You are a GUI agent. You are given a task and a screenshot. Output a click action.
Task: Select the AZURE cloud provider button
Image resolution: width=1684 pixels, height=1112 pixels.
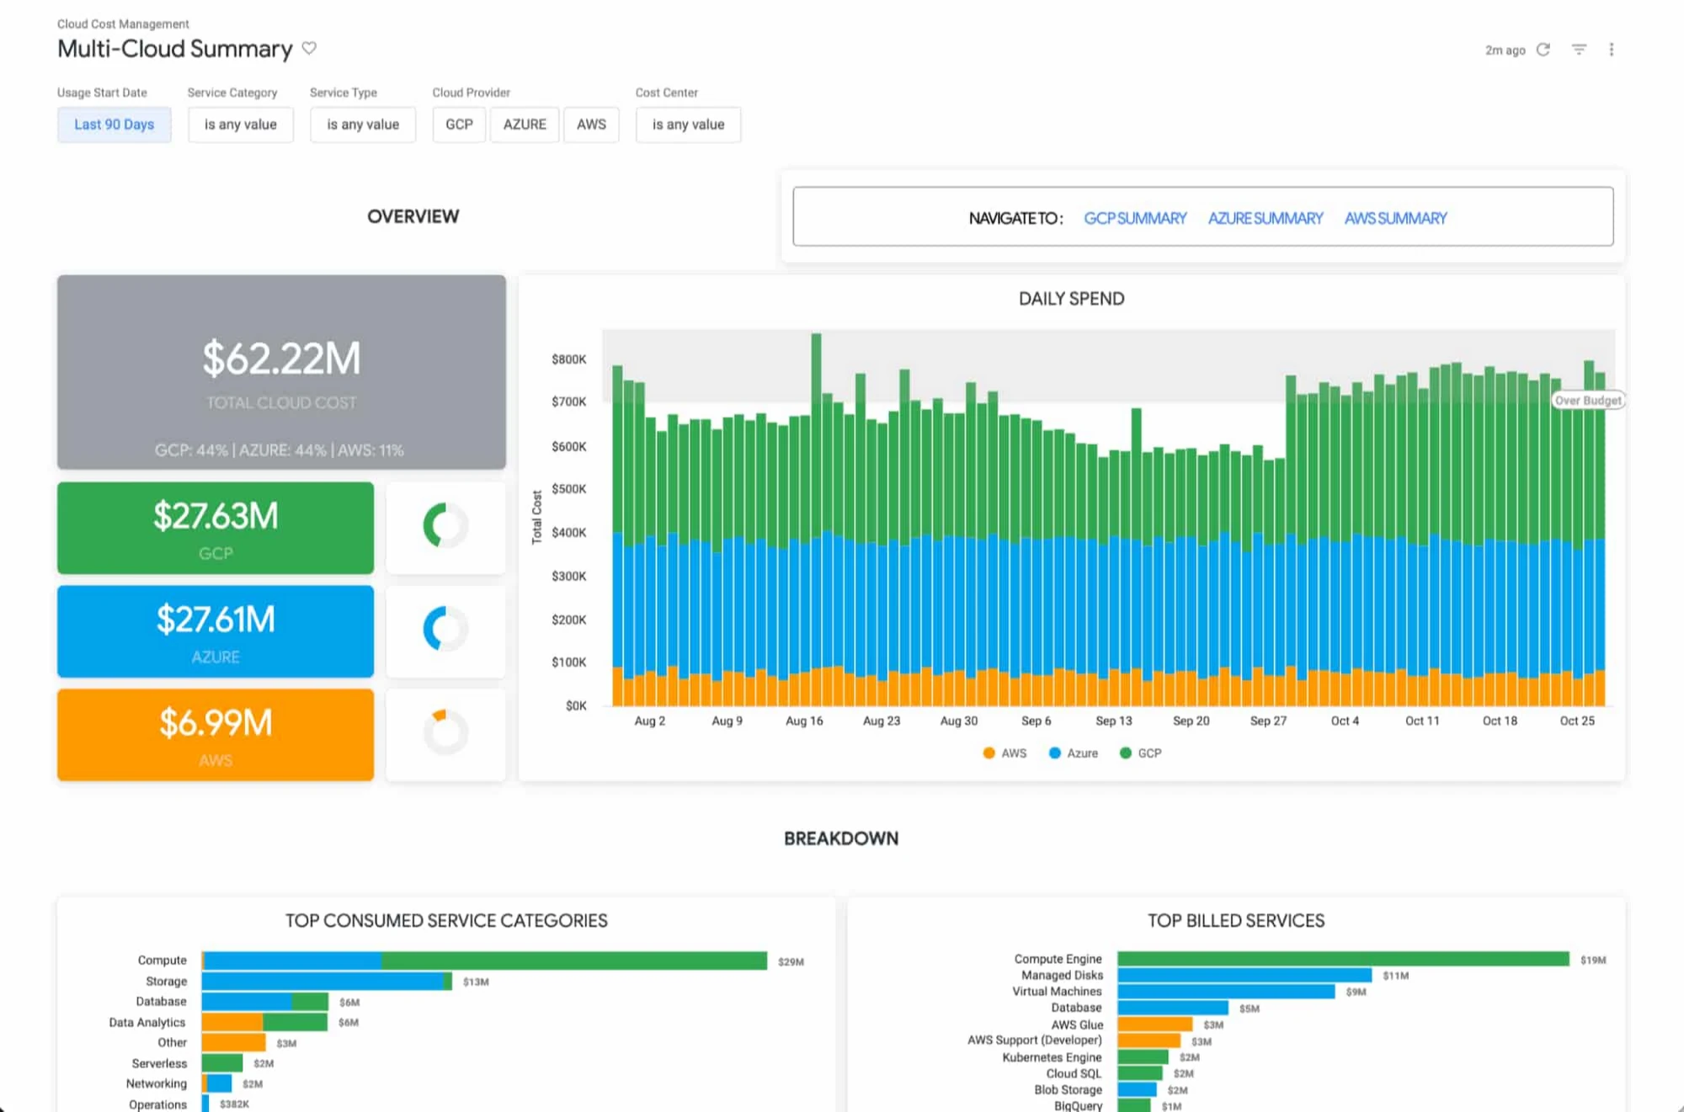click(525, 125)
